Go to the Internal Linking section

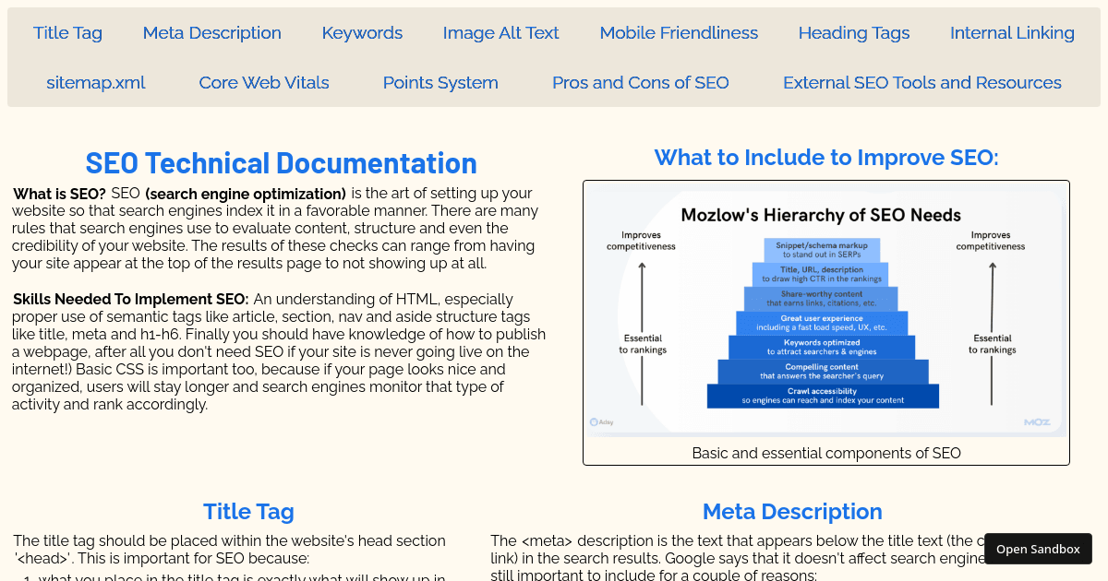(x=1012, y=32)
